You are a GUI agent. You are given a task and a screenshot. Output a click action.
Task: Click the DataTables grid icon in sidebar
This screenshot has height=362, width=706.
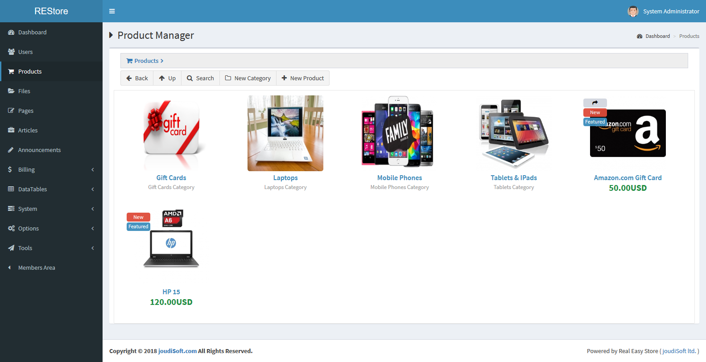[x=11, y=189]
